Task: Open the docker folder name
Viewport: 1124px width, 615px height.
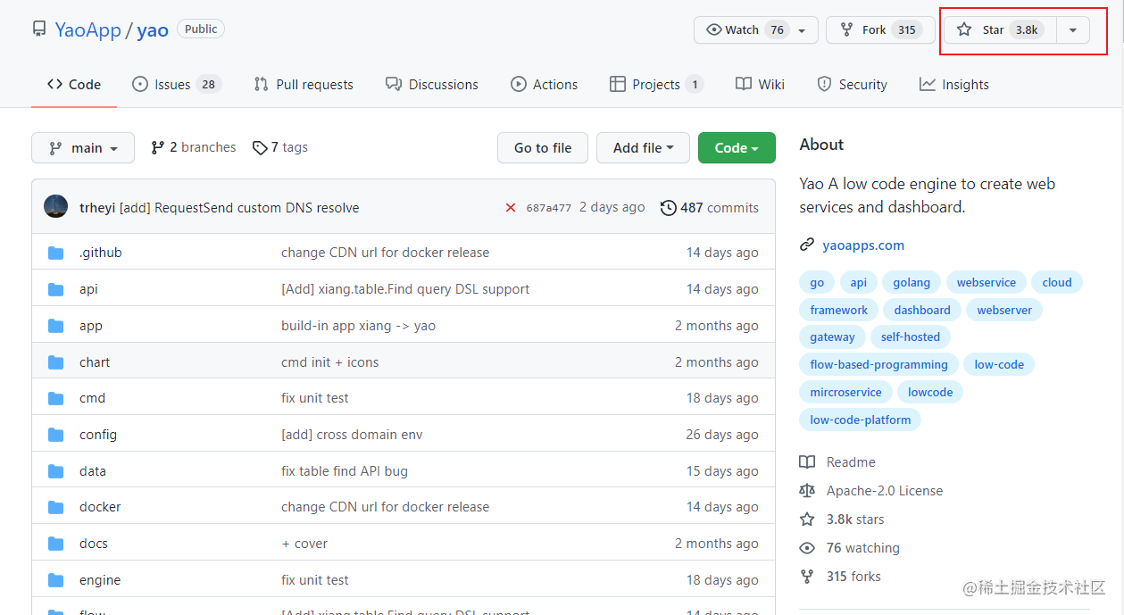Action: (x=100, y=507)
